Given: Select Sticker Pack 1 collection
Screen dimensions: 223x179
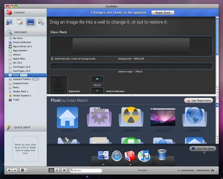Looking at the screenshot, I should (x=26, y=91).
